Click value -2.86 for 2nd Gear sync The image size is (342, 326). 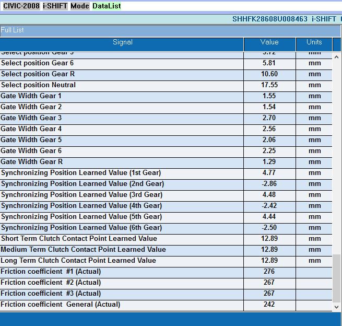pyautogui.click(x=269, y=183)
